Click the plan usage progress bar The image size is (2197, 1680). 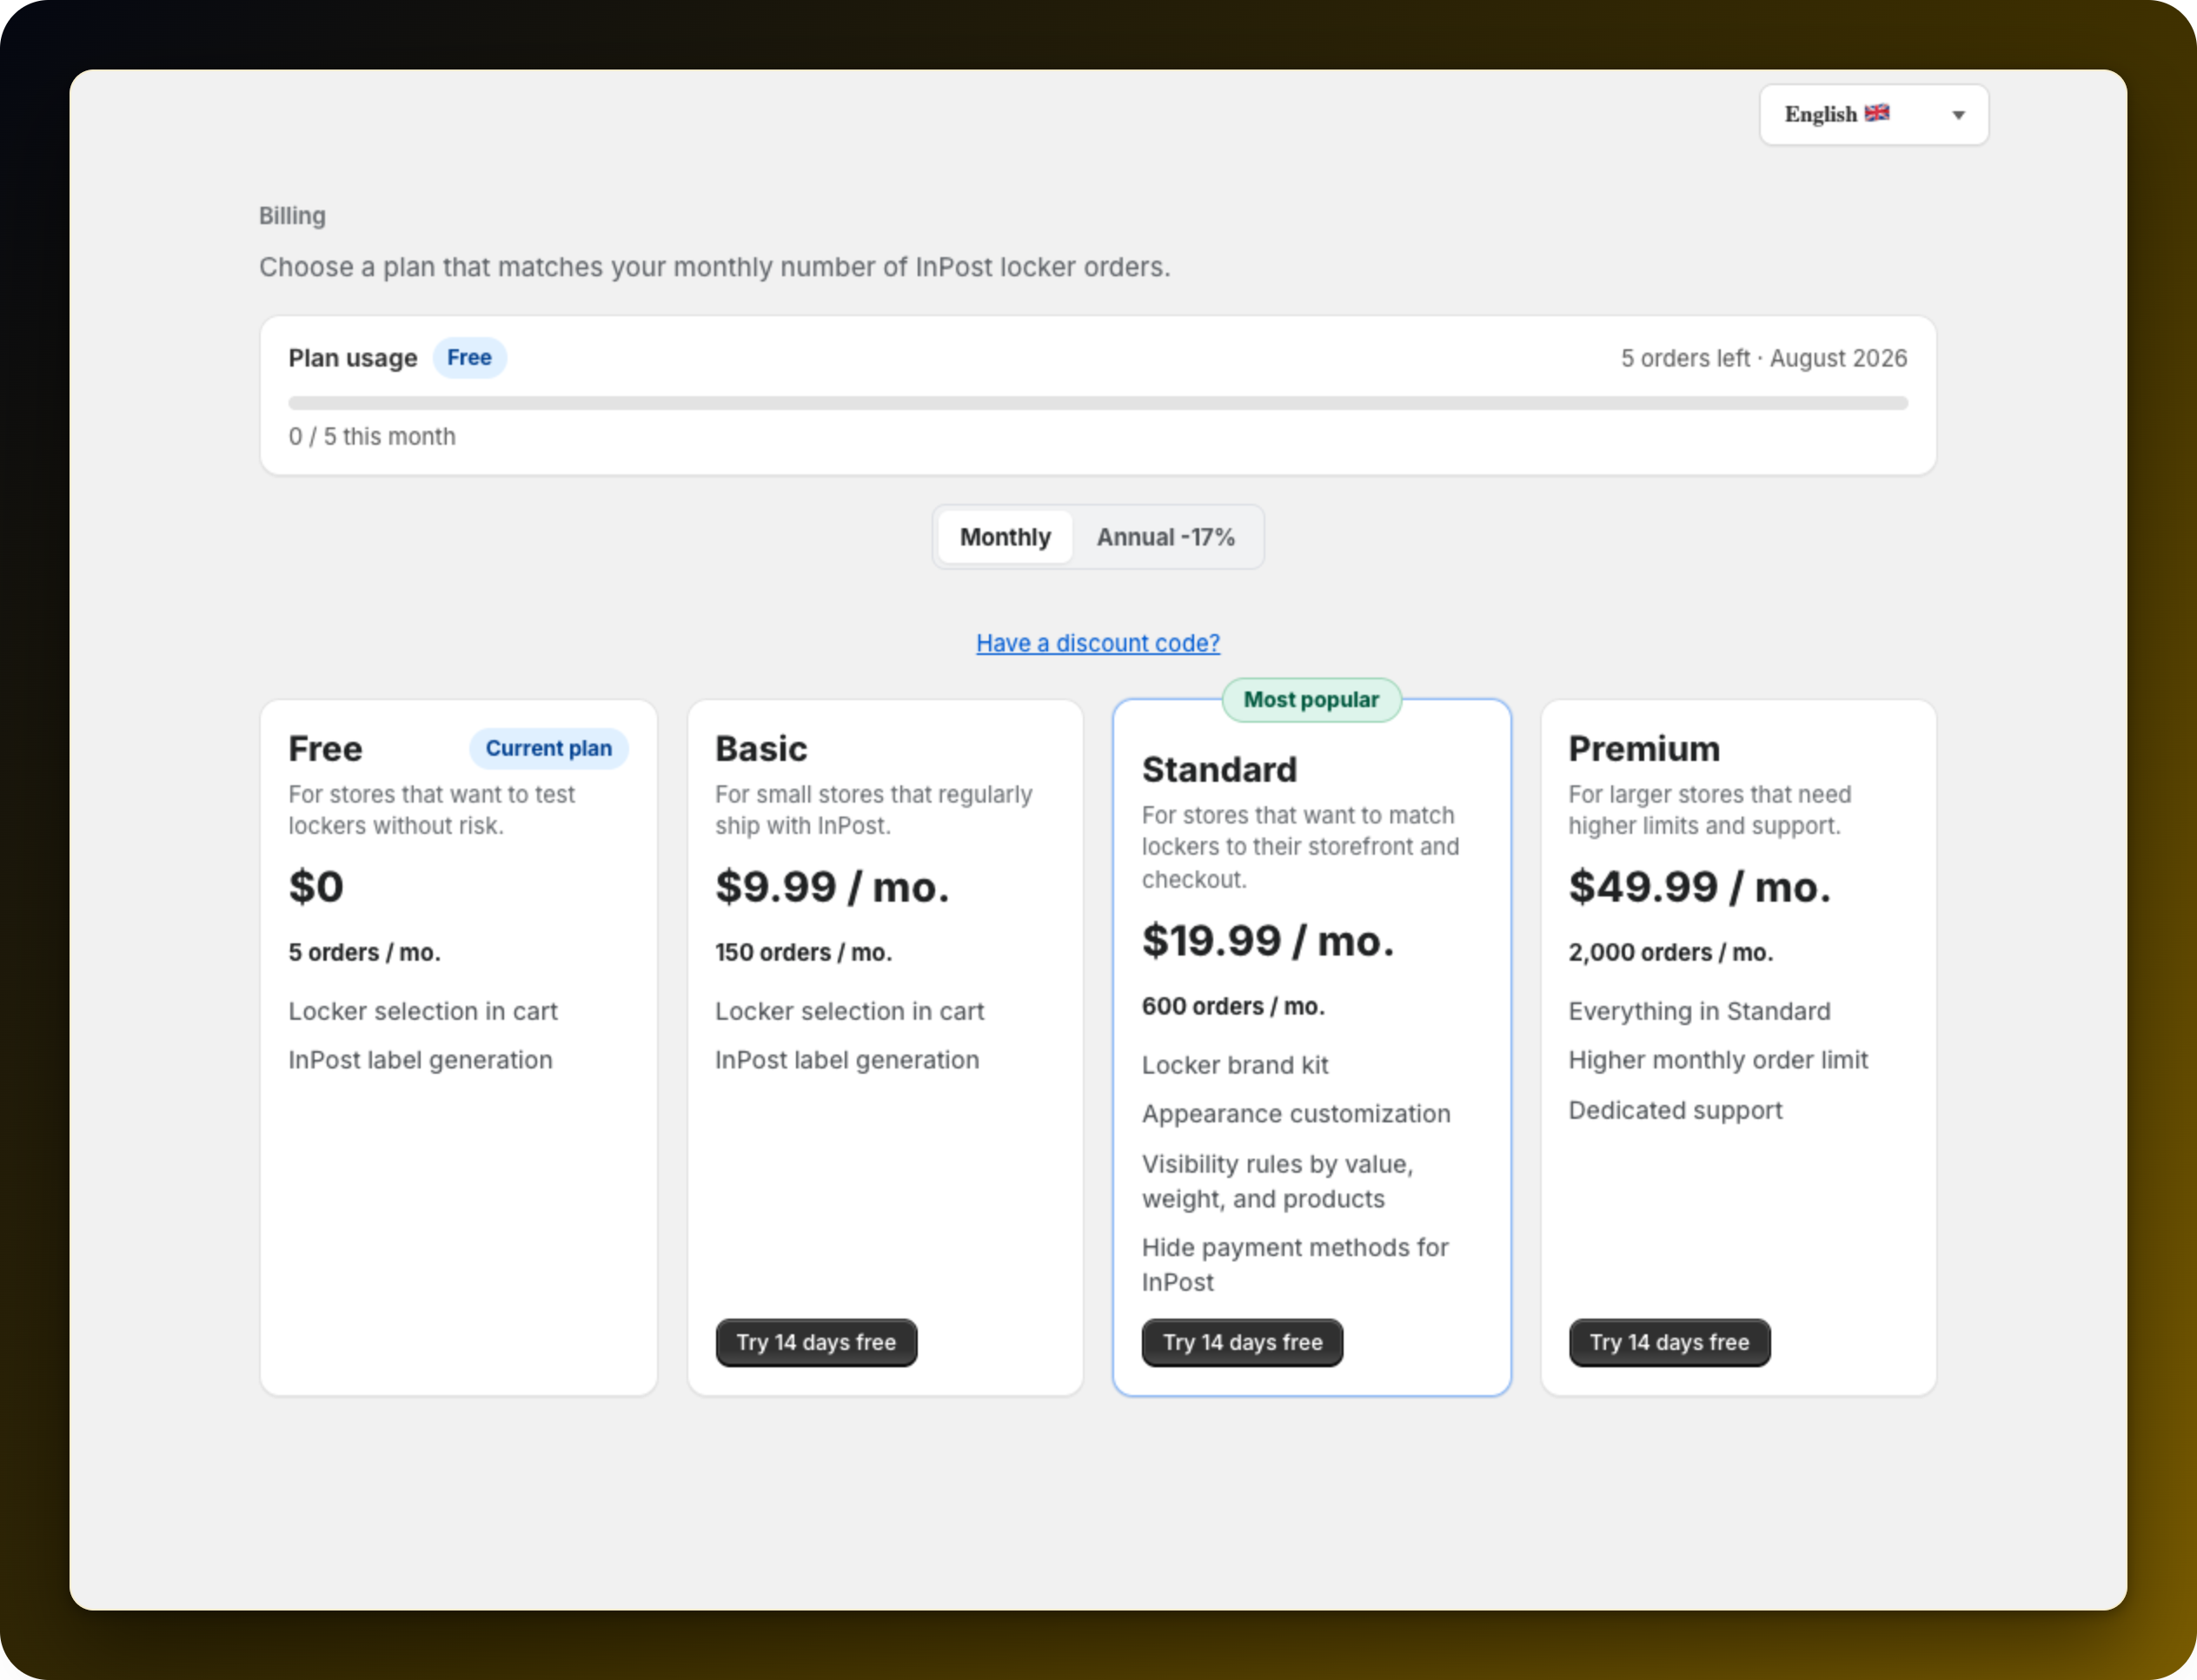click(1098, 403)
